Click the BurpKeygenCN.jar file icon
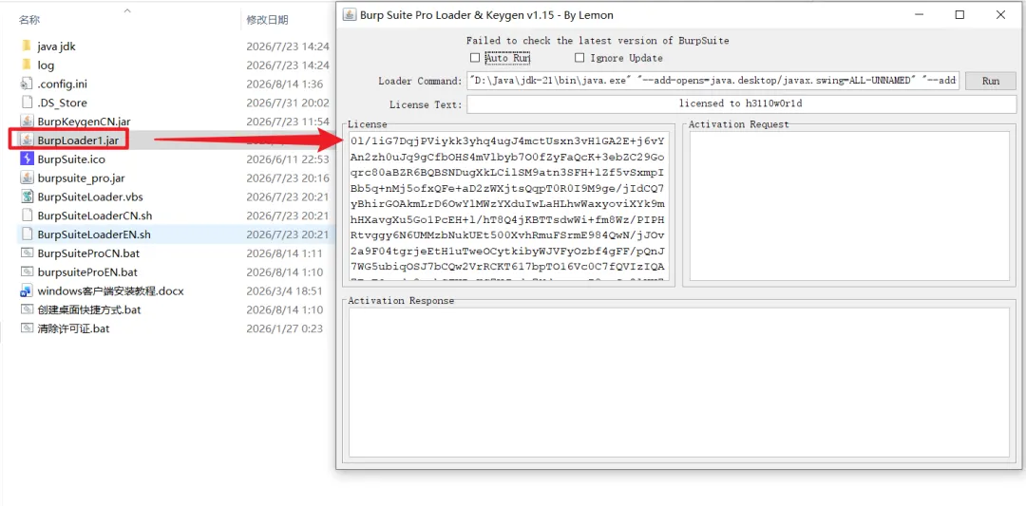Image resolution: width=1026 pixels, height=506 pixels. point(27,122)
